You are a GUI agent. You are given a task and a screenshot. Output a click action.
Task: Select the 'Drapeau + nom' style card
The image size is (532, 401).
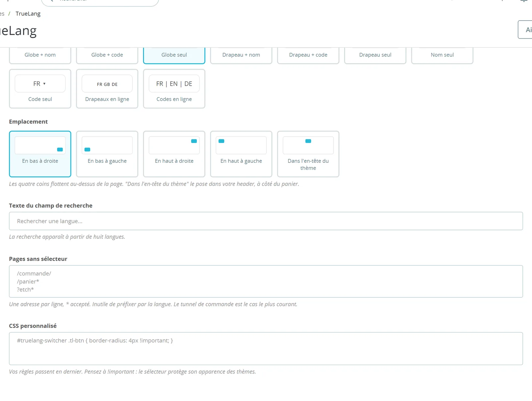(241, 55)
